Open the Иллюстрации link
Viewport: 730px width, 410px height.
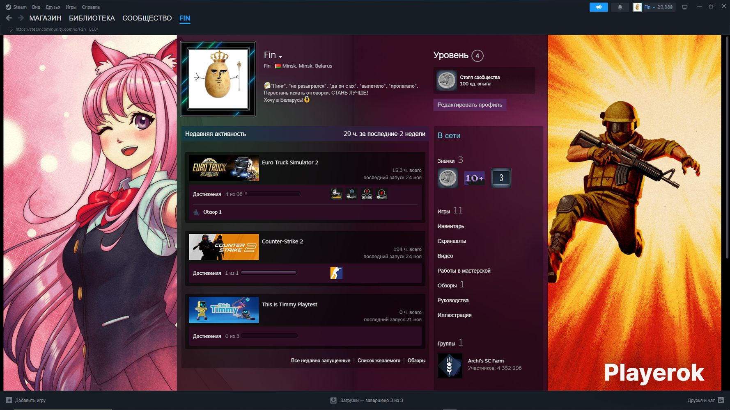point(455,315)
